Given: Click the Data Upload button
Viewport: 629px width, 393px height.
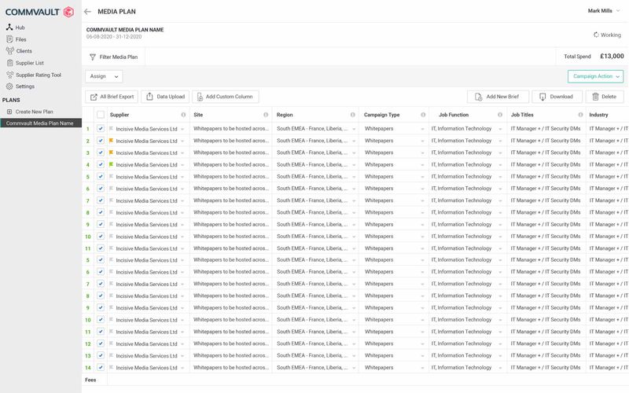Looking at the screenshot, I should (165, 97).
